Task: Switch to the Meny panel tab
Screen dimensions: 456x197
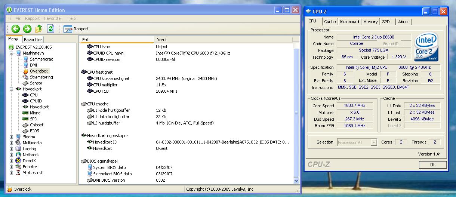Action: [x=13, y=39]
